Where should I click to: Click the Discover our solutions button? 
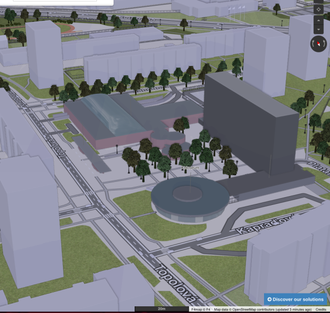(295, 299)
